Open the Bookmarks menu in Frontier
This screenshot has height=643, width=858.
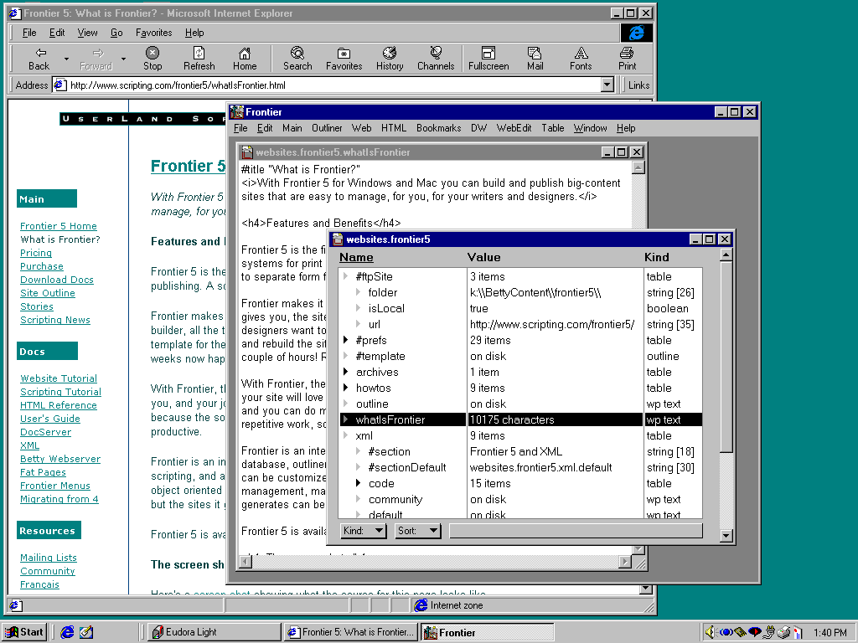click(438, 128)
